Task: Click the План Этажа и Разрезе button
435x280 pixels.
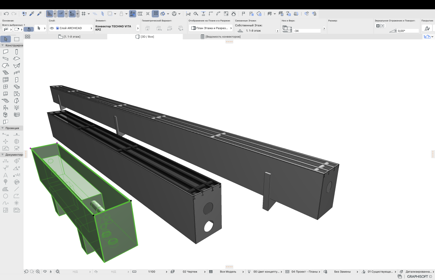Action: [211, 28]
